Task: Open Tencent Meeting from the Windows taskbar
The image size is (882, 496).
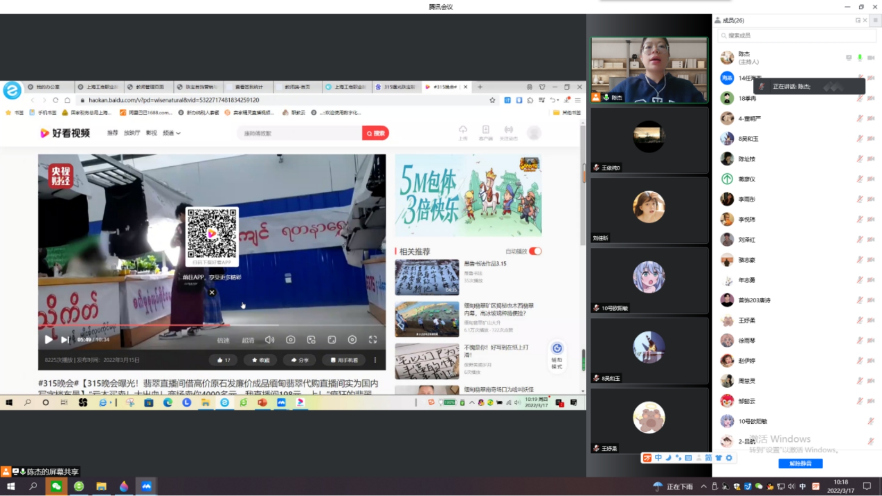Action: (x=146, y=486)
